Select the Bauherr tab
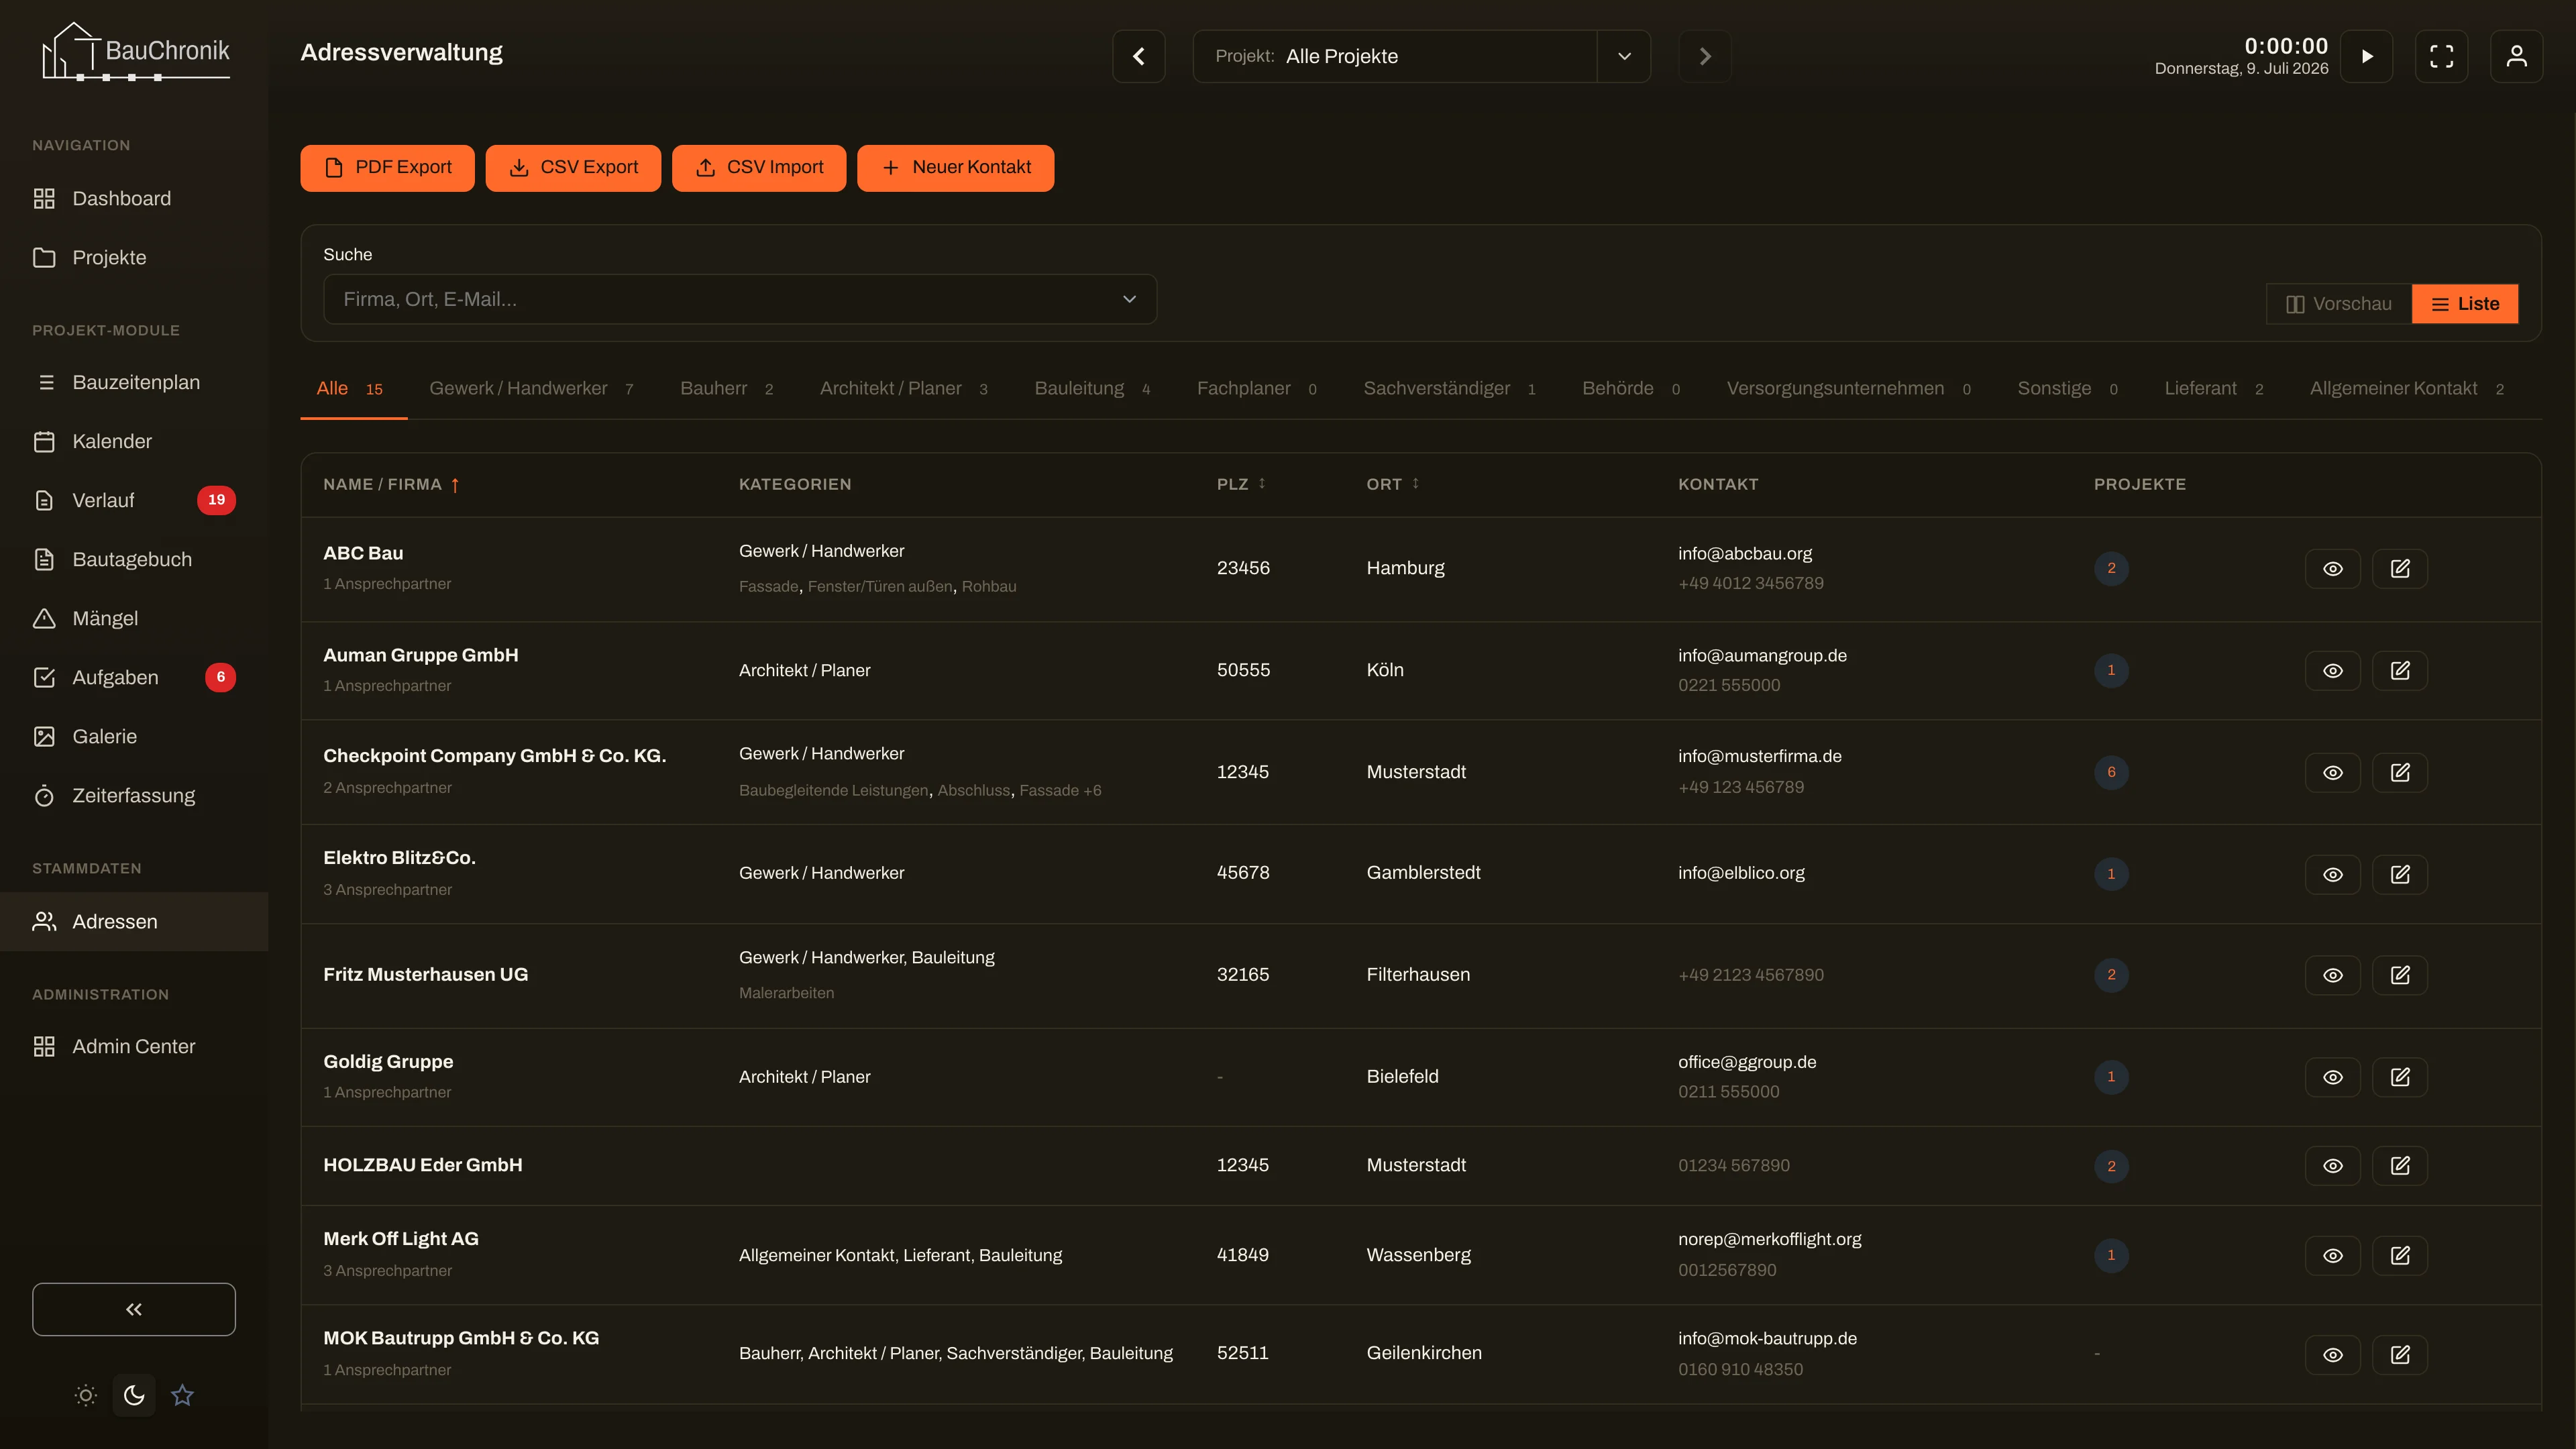 [x=727, y=388]
